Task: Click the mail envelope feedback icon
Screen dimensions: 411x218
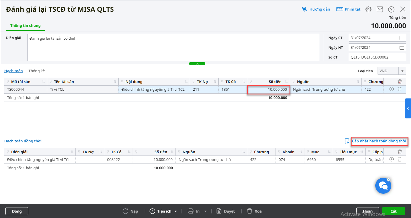Action: click(x=380, y=9)
